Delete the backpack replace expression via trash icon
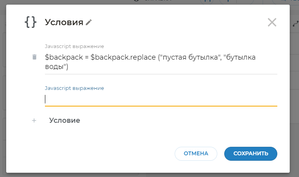This screenshot has height=177, width=299. [x=34, y=57]
